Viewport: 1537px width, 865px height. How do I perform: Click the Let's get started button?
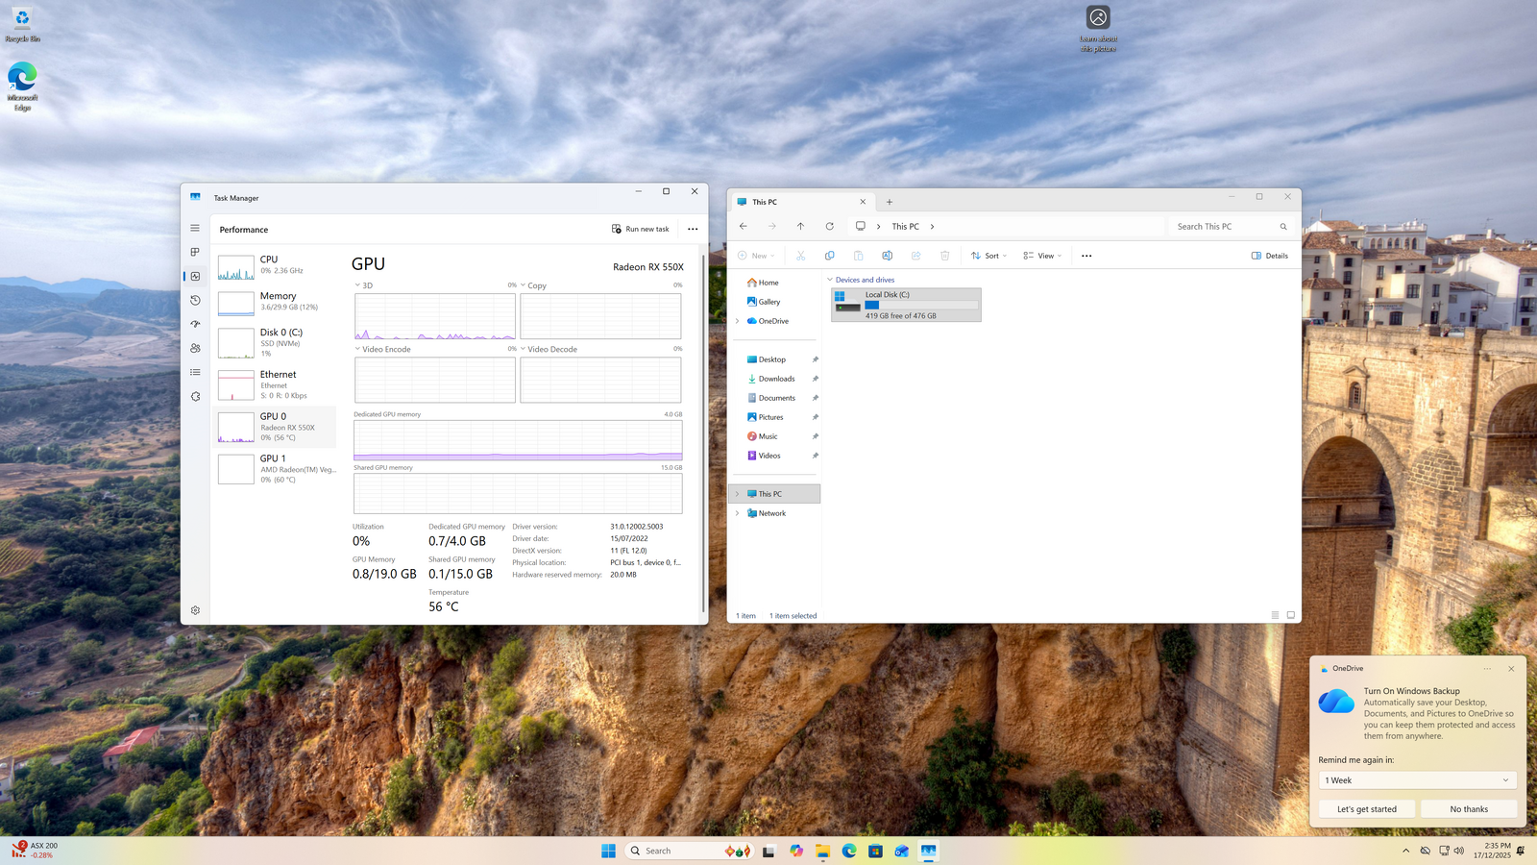tap(1366, 809)
